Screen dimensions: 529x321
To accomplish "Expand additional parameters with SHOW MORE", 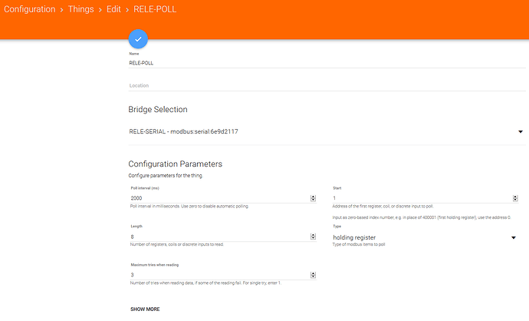I will pos(145,309).
